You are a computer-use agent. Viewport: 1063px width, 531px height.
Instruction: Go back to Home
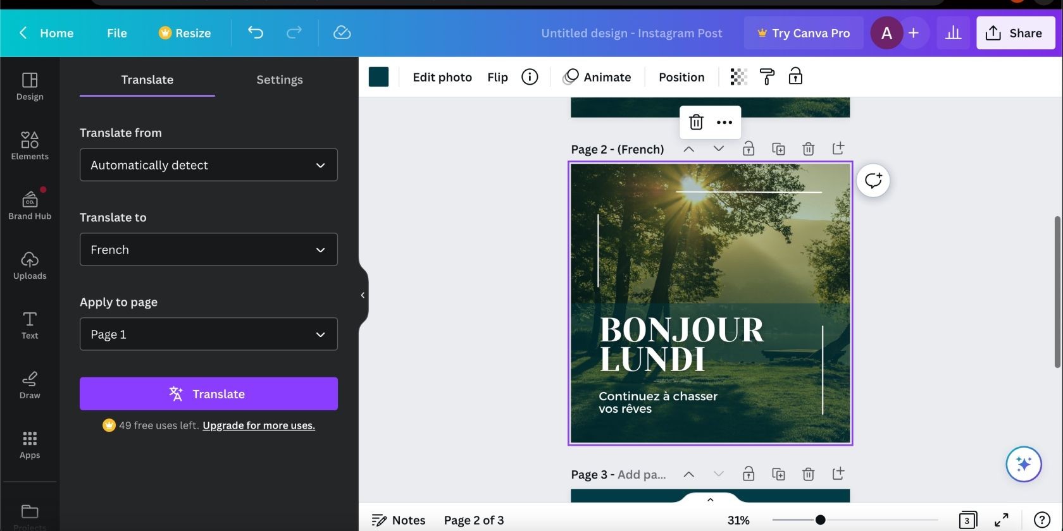46,33
